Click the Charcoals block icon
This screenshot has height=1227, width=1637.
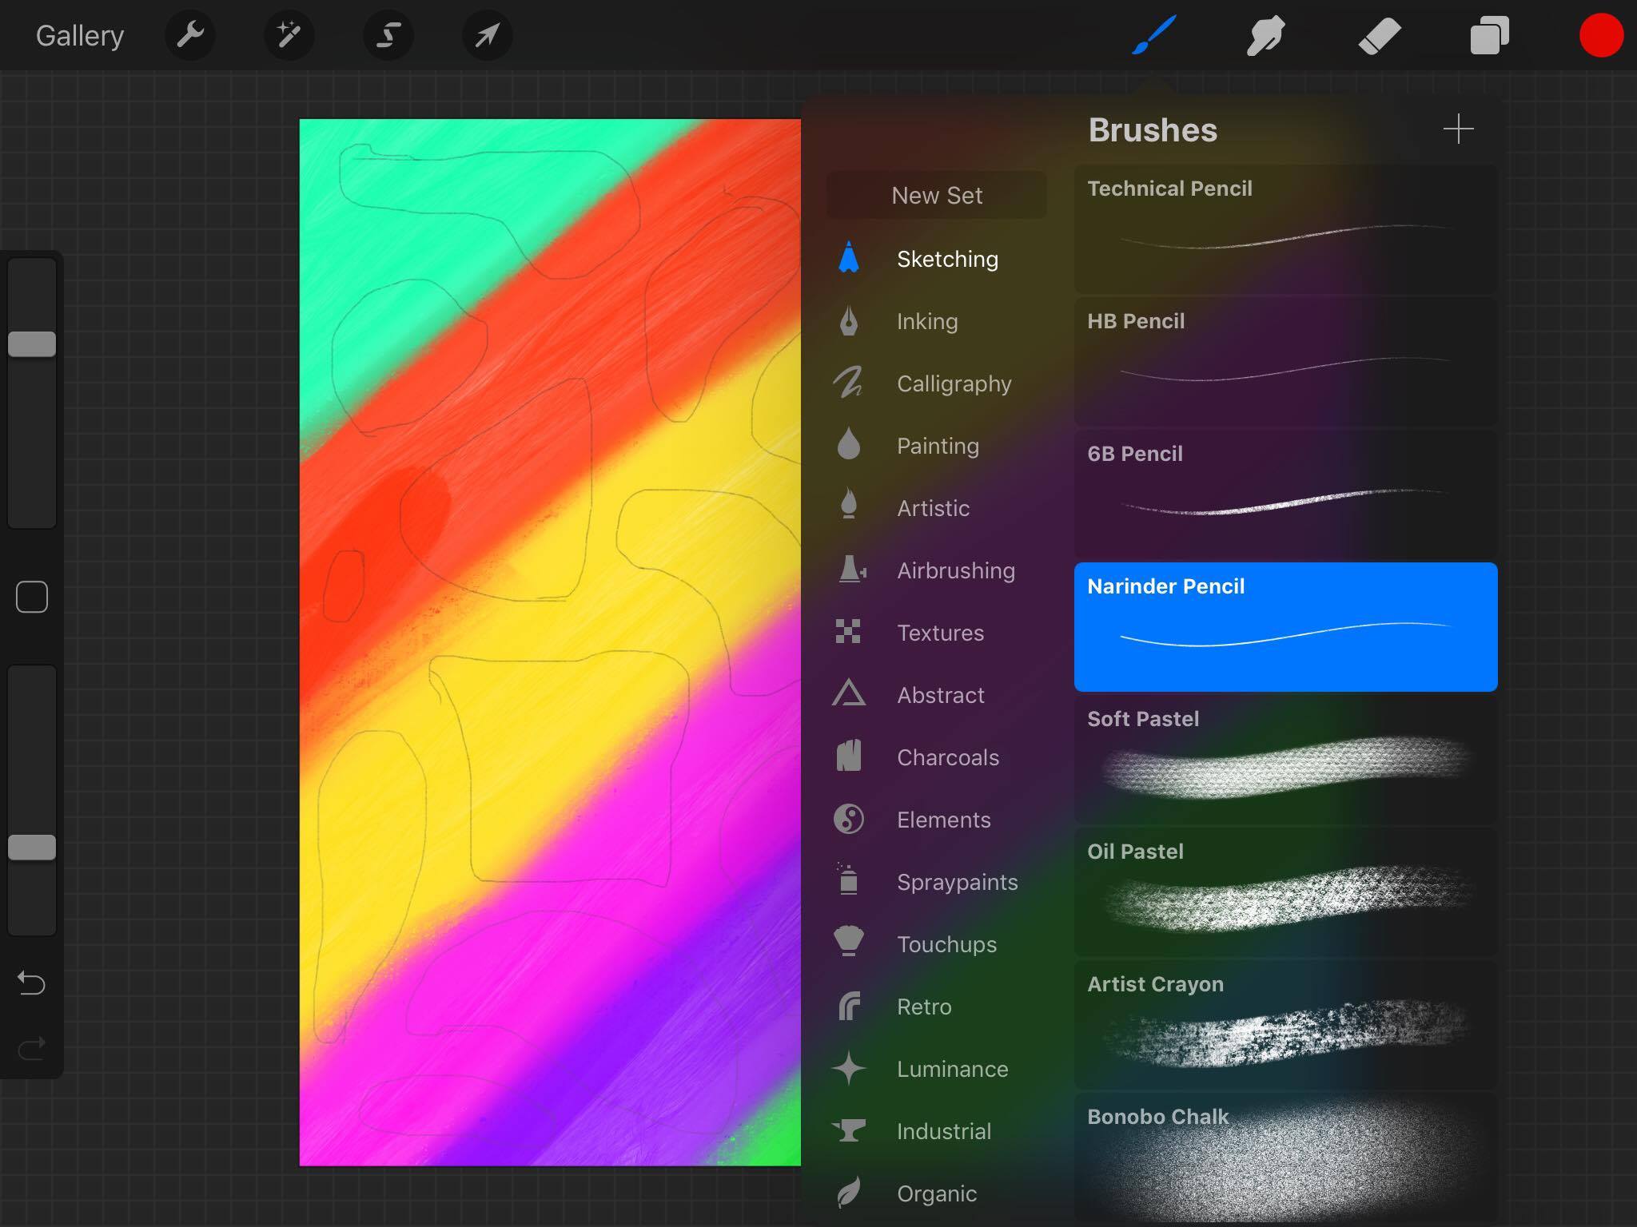849,756
